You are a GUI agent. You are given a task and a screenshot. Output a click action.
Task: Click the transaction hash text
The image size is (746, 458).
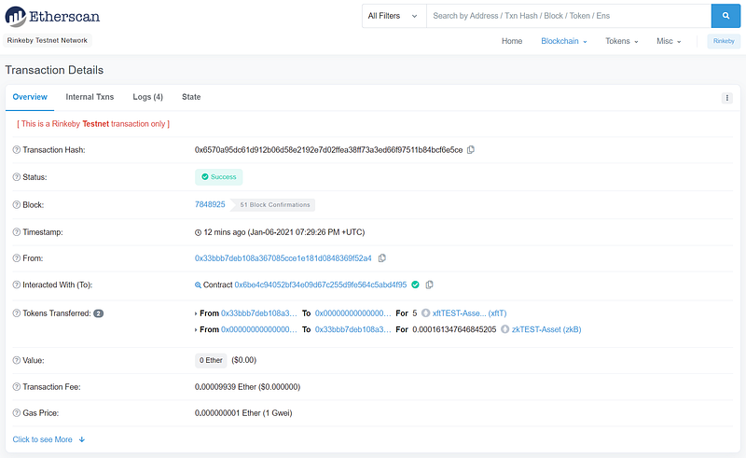click(x=329, y=150)
